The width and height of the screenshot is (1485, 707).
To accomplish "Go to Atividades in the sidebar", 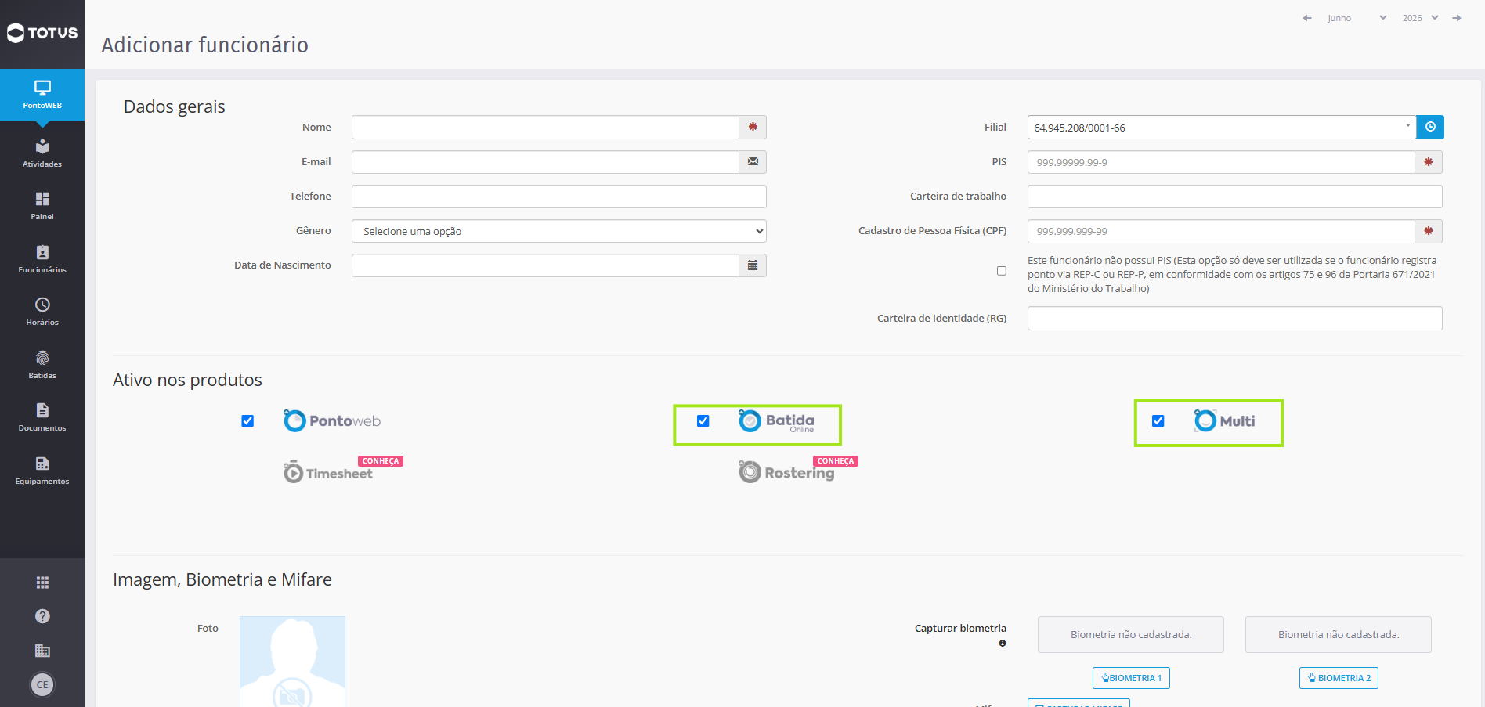I will [x=42, y=153].
